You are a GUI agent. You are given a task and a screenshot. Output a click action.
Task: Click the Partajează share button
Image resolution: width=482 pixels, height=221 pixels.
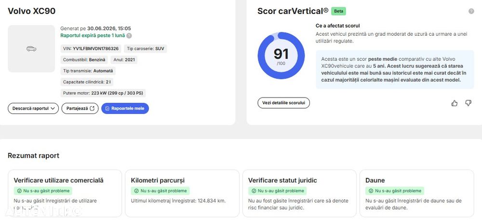[80, 109]
